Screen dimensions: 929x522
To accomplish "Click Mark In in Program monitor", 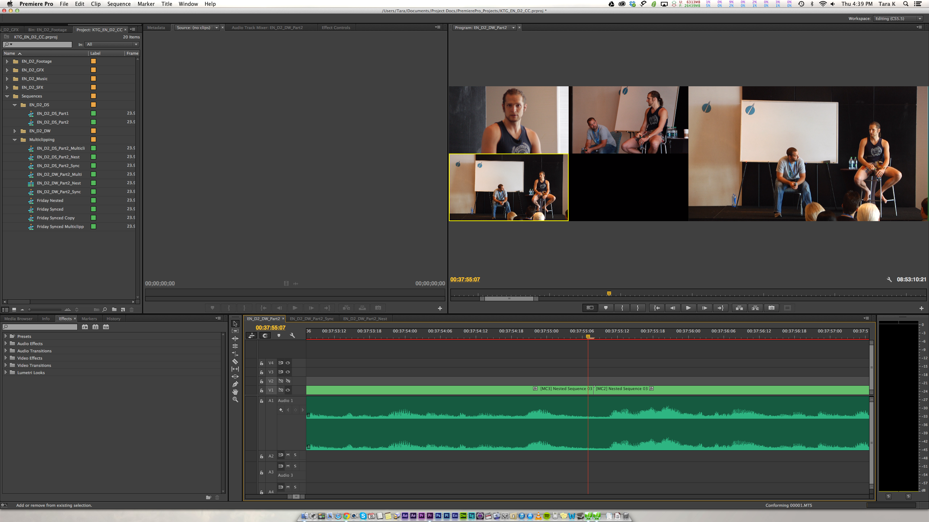I will (x=622, y=308).
